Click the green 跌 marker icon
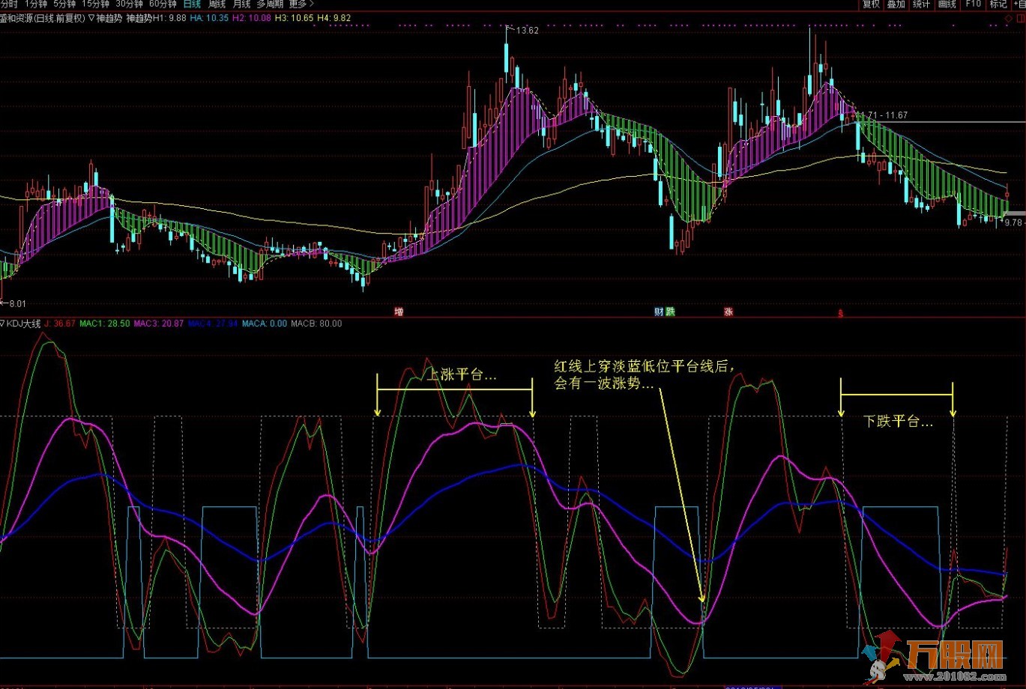This screenshot has height=689, width=1026. click(670, 311)
